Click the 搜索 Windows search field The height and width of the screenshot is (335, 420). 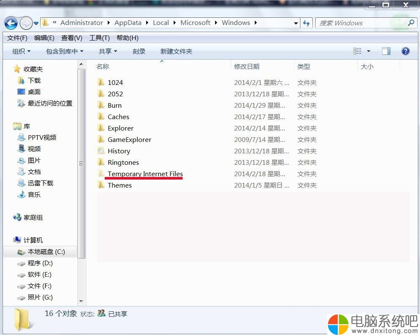point(361,23)
